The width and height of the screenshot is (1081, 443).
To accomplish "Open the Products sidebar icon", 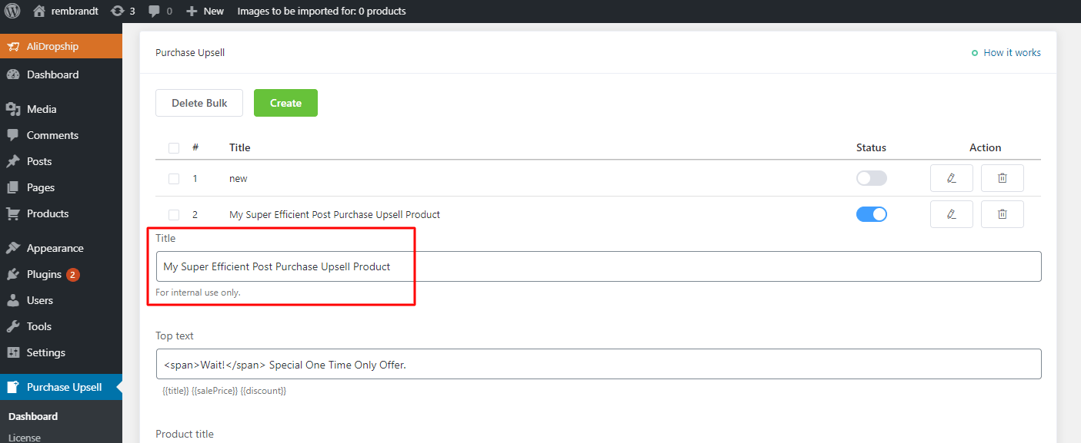I will [16, 213].
